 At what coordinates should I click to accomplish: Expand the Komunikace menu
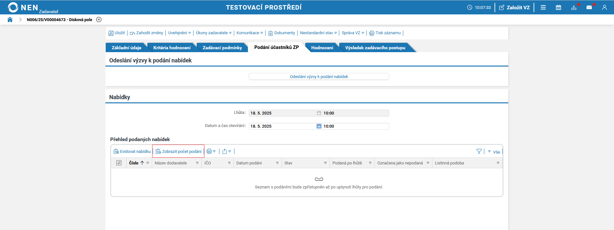pos(250,33)
